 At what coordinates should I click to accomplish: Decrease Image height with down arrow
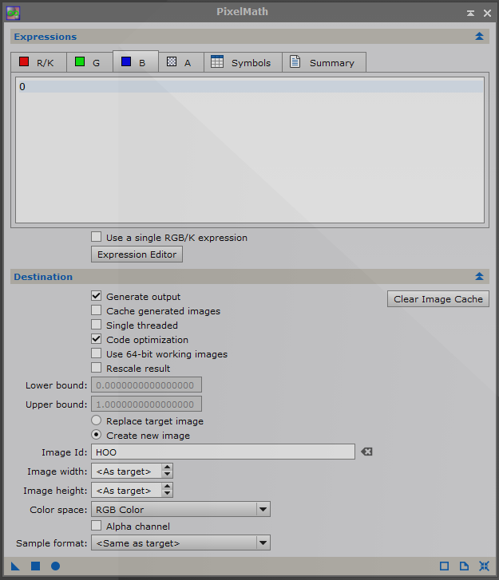click(x=168, y=494)
